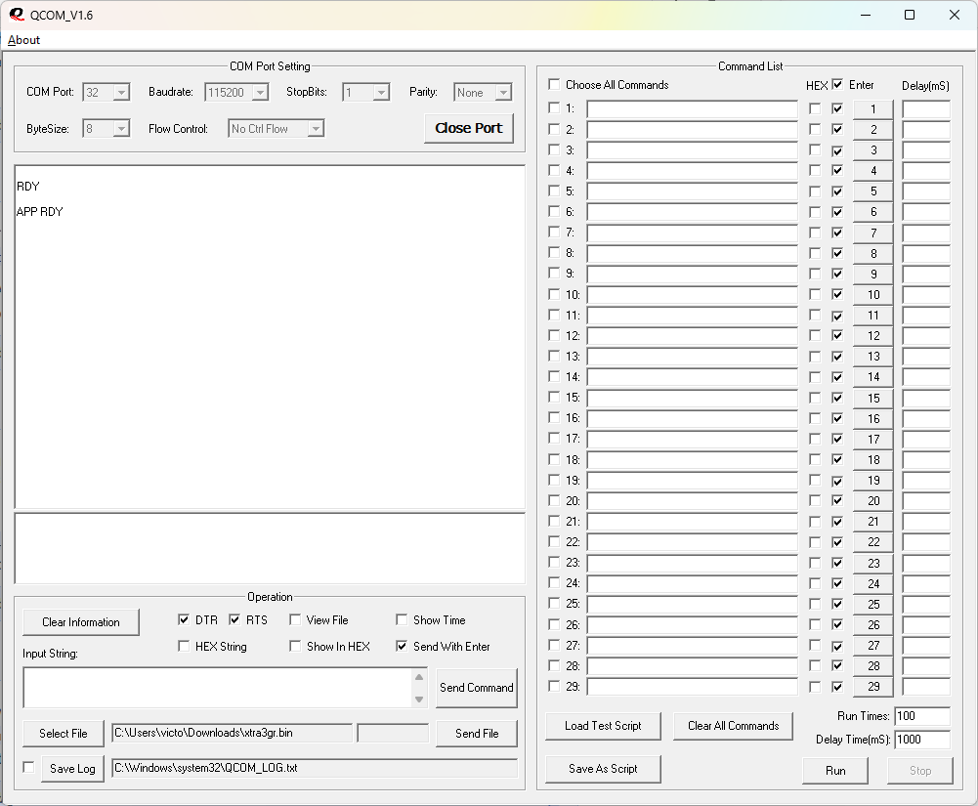Viewport: 978px width, 806px height.
Task: Expand the Baudrate dropdown
Action: 260,93
